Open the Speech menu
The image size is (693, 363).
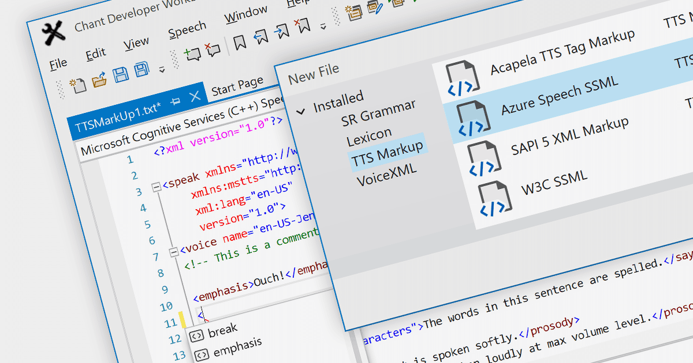coord(187,30)
